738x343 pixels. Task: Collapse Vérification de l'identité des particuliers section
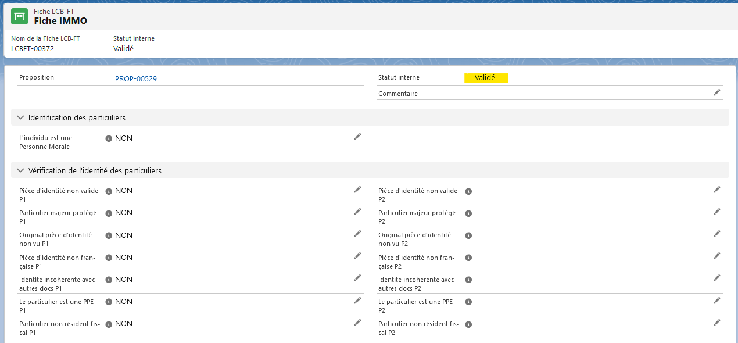(21, 170)
